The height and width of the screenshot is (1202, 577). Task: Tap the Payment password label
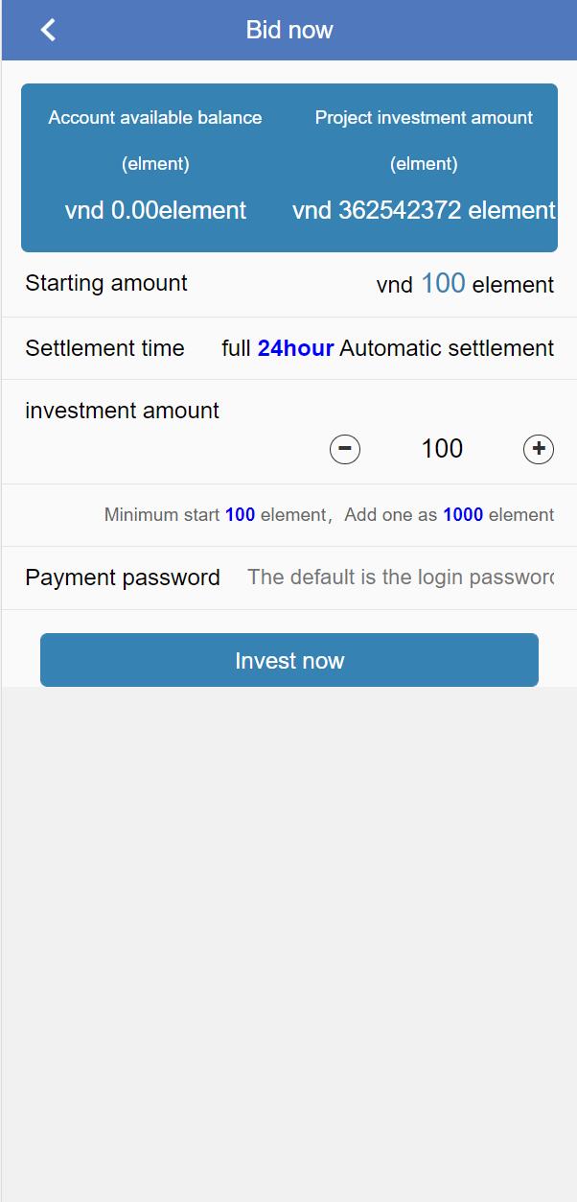[123, 577]
